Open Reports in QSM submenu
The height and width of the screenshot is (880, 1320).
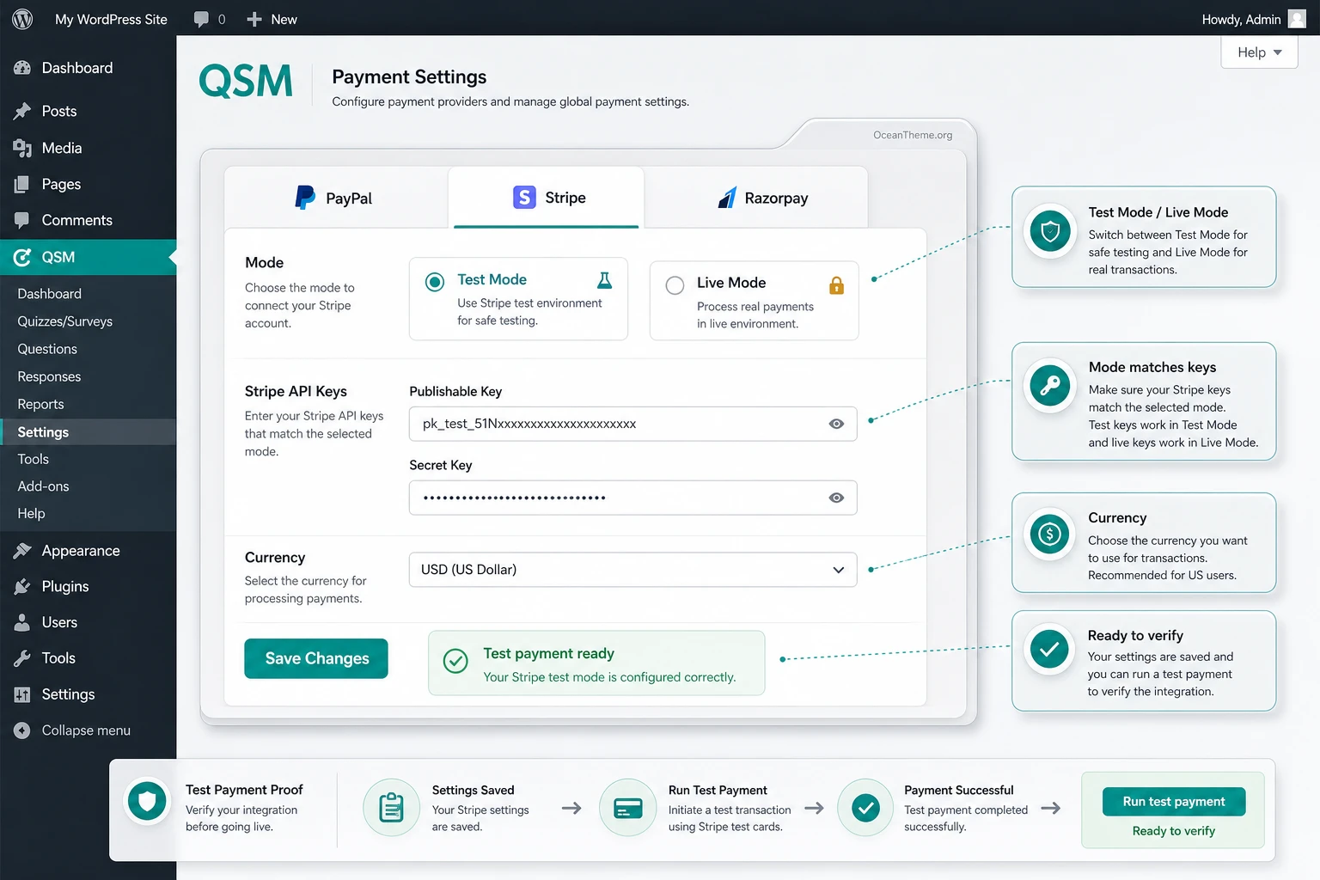41,404
